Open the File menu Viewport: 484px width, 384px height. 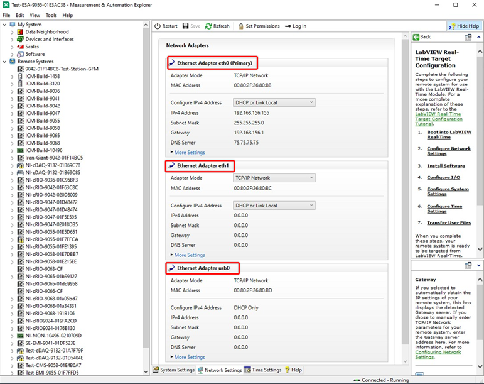click(x=6, y=15)
